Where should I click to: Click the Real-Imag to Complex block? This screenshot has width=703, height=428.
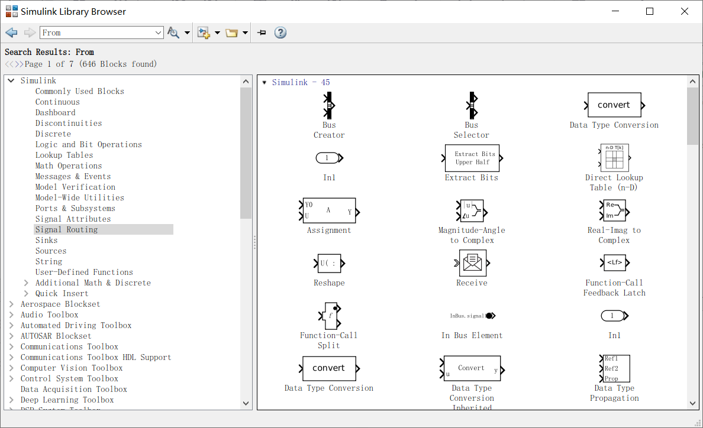614,210
